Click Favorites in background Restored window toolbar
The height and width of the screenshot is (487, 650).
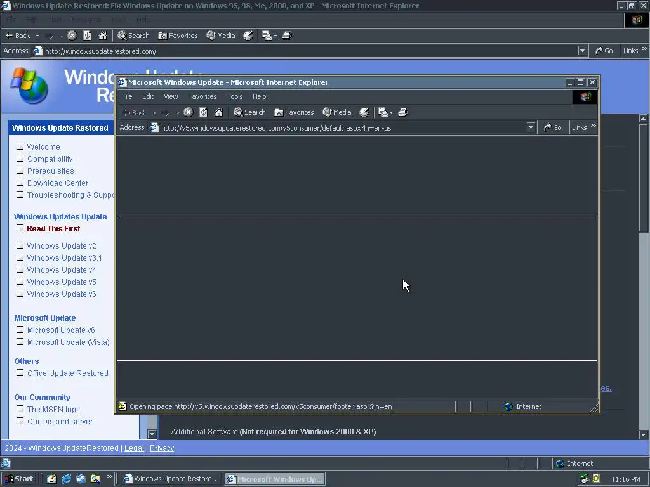coord(178,36)
